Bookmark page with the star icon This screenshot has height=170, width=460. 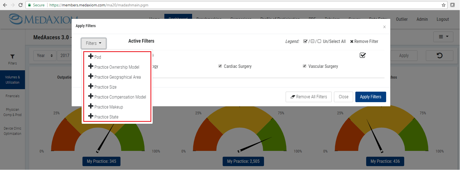tap(444, 5)
